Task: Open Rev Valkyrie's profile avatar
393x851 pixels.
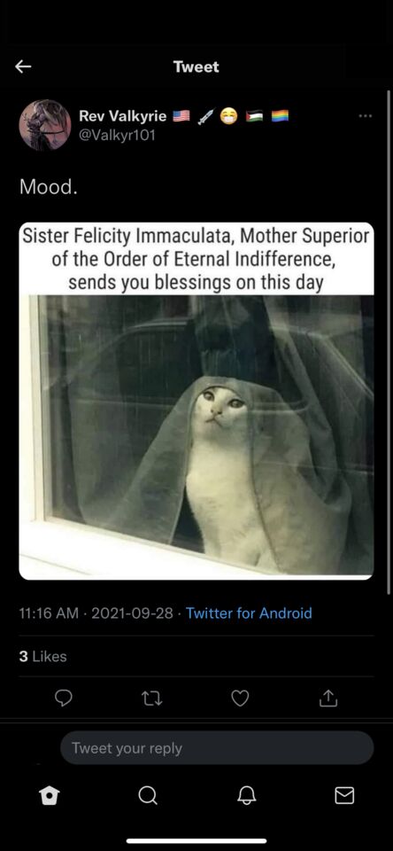Action: 45,125
